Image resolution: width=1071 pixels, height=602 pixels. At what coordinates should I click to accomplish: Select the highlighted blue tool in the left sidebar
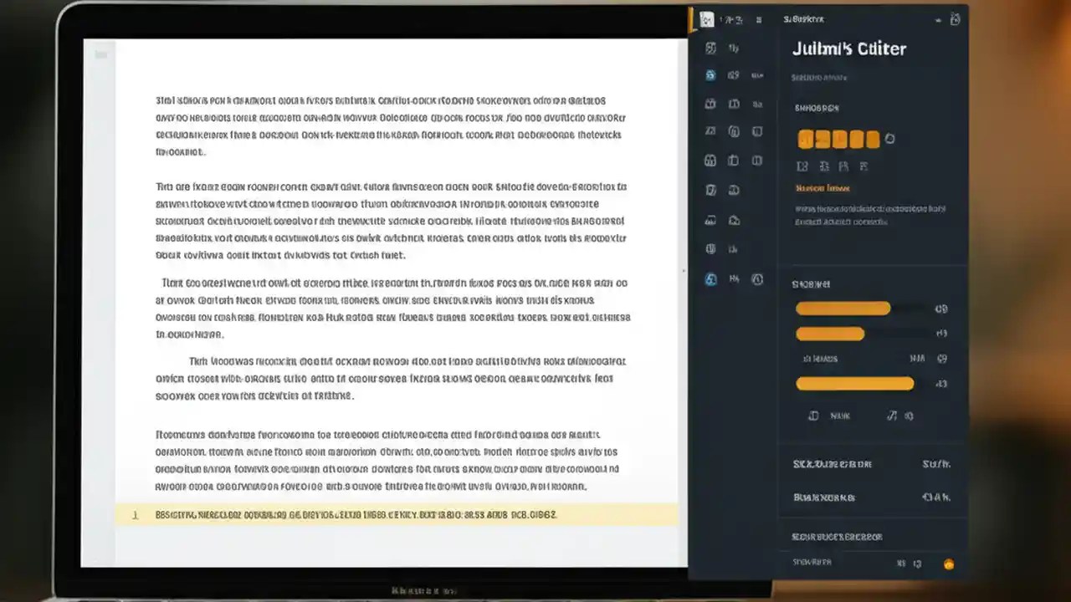click(x=710, y=75)
